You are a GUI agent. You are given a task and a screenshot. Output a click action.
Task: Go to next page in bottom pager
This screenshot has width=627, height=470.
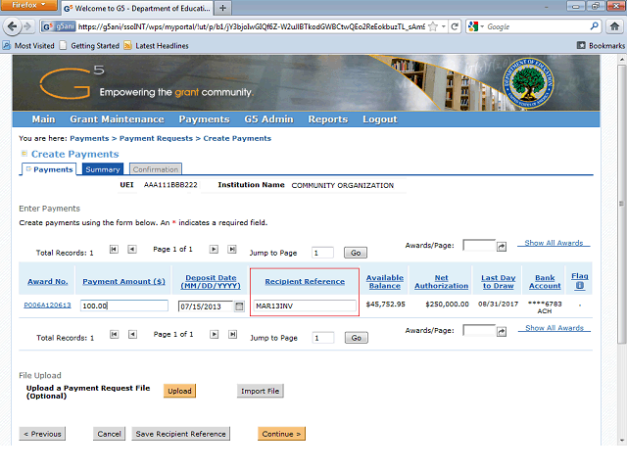tap(215, 334)
